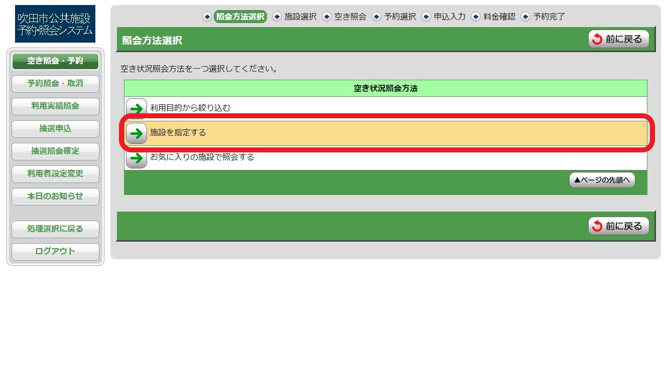Click arrow bullet before 予約完了 step
The width and height of the screenshot is (666, 374).
525,17
